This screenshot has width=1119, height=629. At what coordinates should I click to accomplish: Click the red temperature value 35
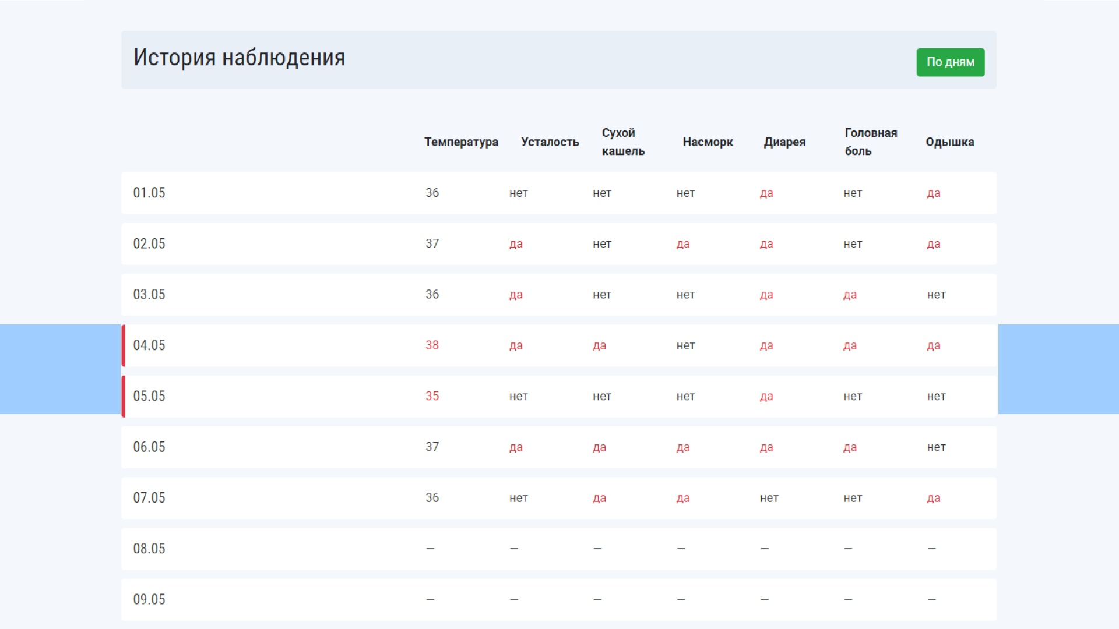[432, 396]
